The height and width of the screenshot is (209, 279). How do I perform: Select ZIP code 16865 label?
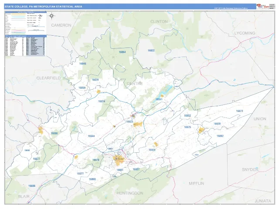(92, 179)
